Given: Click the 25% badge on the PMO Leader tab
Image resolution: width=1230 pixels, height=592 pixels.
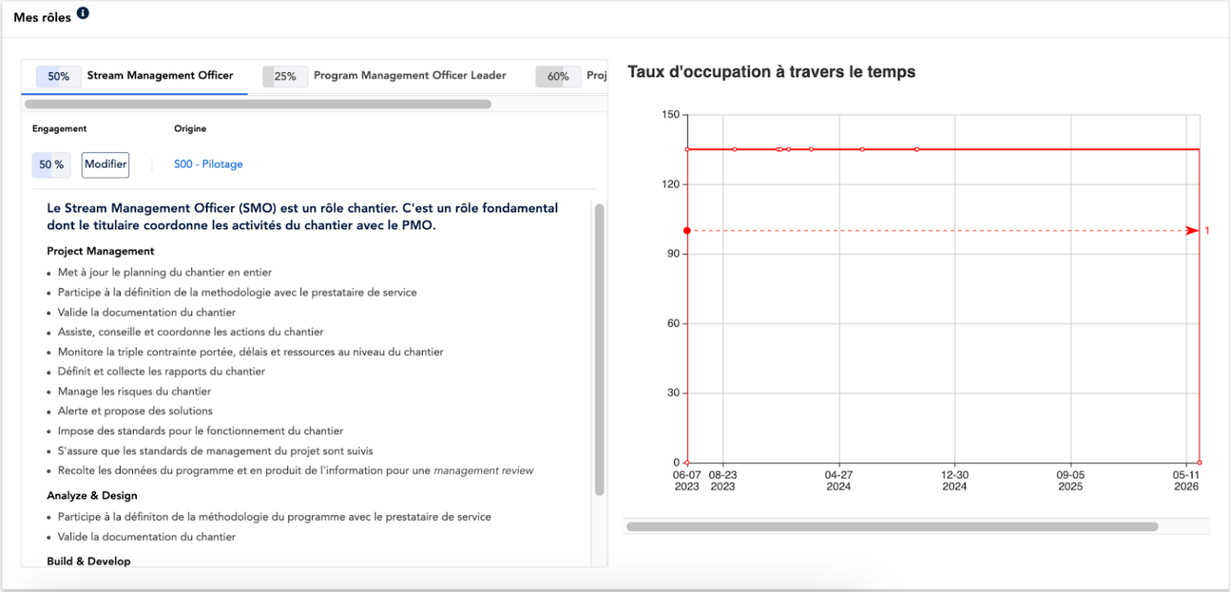Looking at the screenshot, I should (285, 75).
